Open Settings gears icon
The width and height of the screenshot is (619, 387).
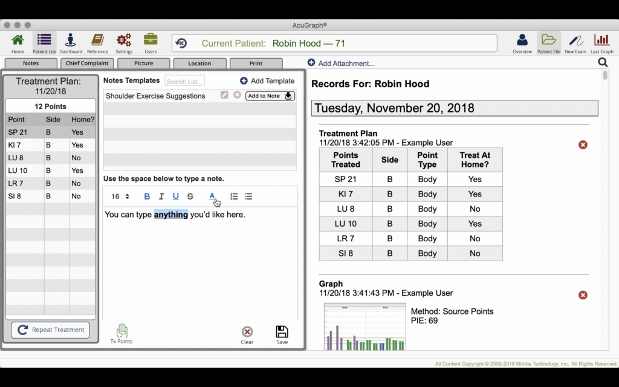pos(124,43)
